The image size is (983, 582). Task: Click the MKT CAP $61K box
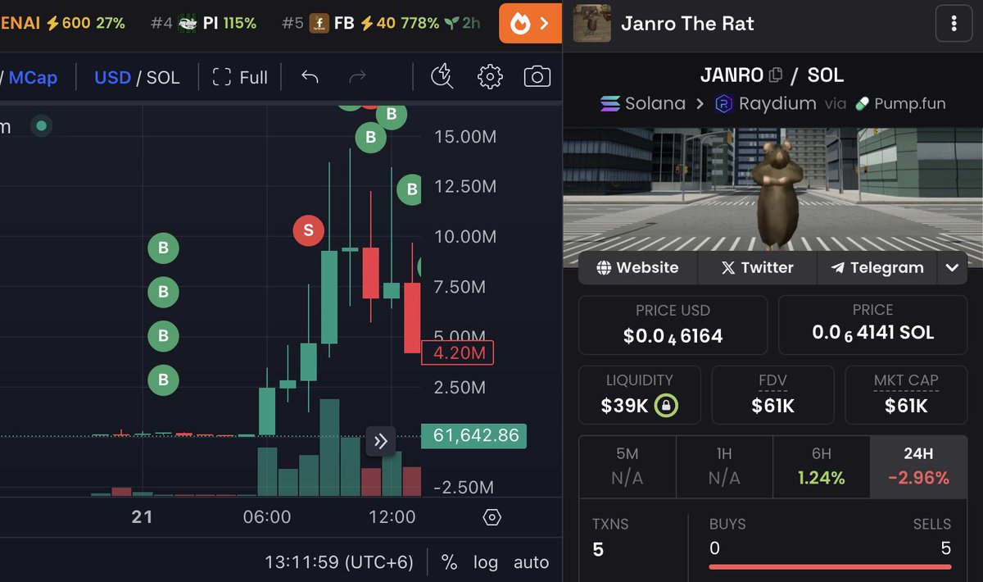coord(906,394)
